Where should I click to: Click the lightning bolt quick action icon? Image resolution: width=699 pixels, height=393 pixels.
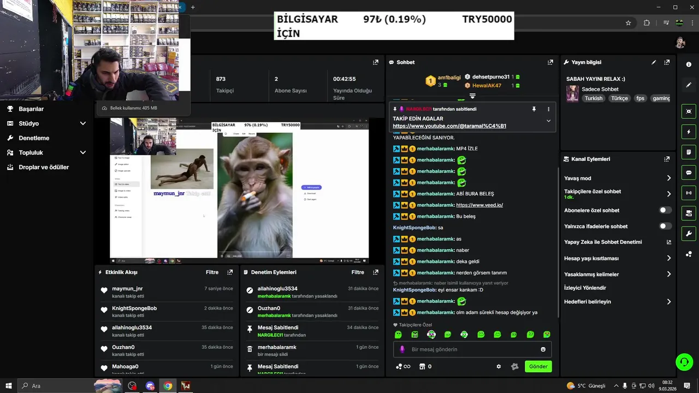689,132
